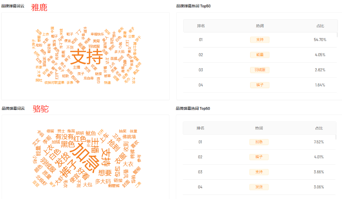Click the 支持 tag in bottom table
The image size is (342, 199).
(259, 172)
